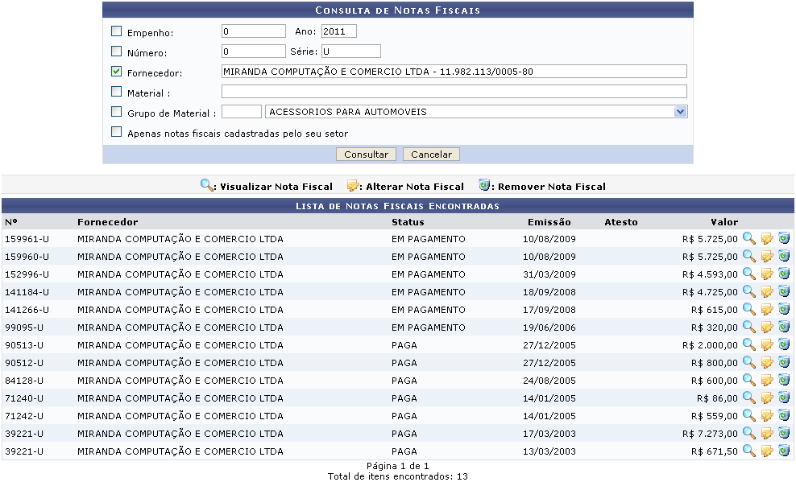796x482 pixels.
Task: Select invoice number 159961-U
Action: (x=27, y=239)
